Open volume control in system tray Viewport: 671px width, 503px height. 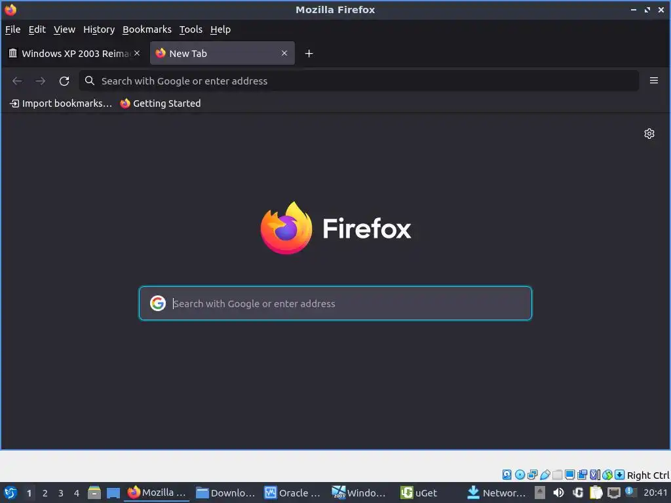(x=558, y=493)
